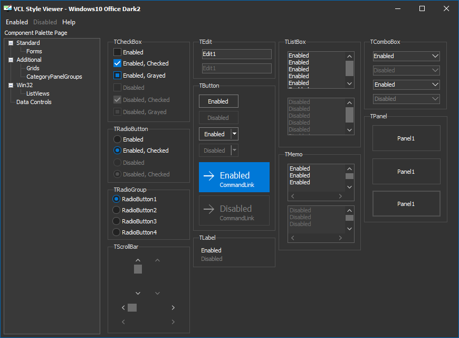The width and height of the screenshot is (459, 338).
Task: Select Forms in the palette tree
Action: tap(34, 51)
